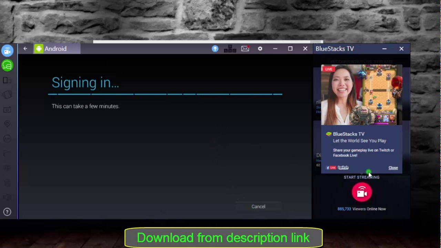Cancel the signing in process
The image size is (441, 248).
258,206
